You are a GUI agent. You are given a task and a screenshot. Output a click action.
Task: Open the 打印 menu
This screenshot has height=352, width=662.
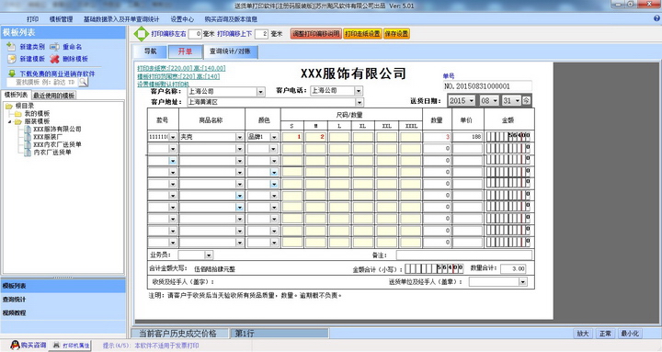pos(32,19)
